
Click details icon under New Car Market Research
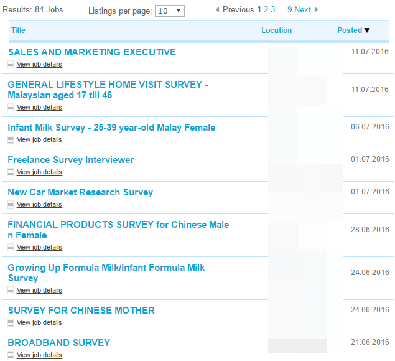point(11,204)
